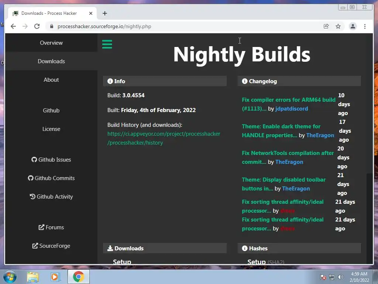
Task: Open Windows Explorer from the taskbar
Action: coord(33,277)
